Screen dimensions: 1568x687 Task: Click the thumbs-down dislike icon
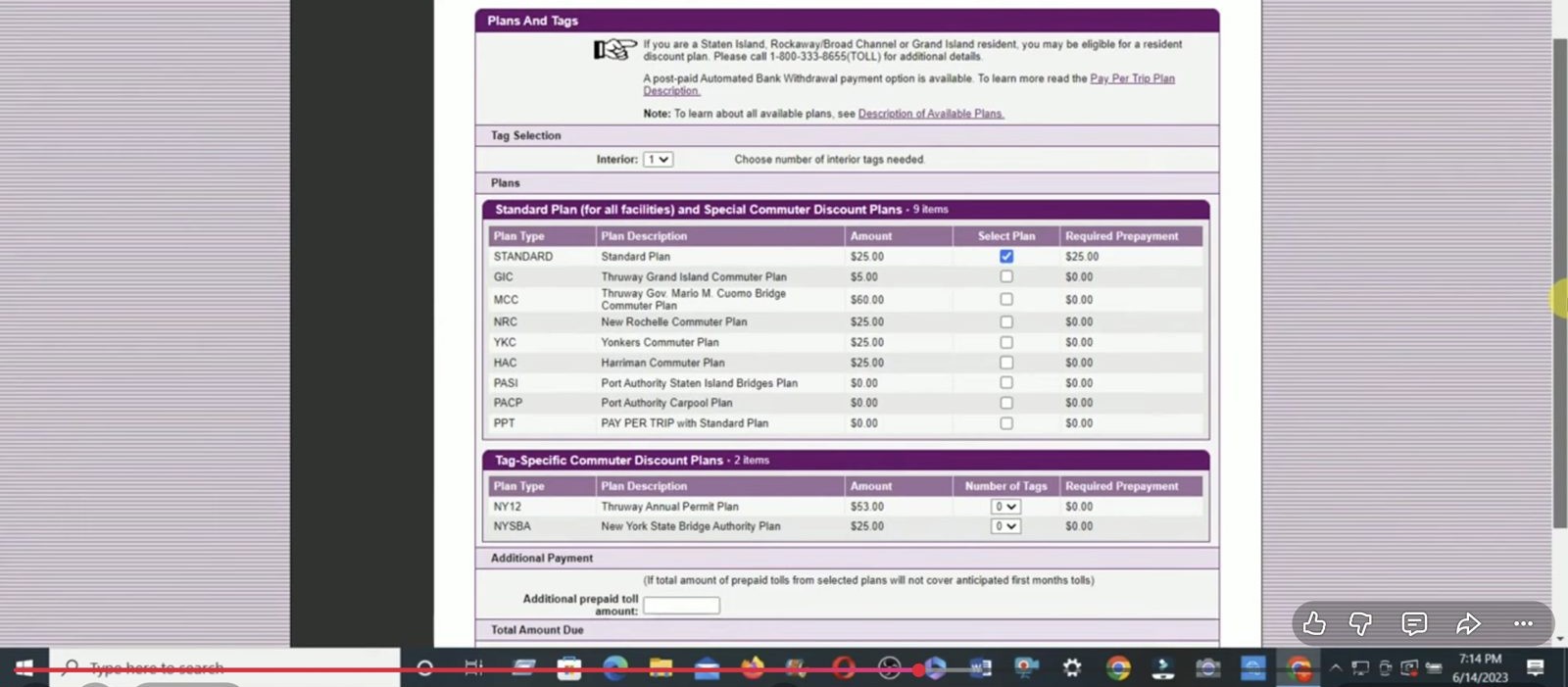click(x=1361, y=623)
